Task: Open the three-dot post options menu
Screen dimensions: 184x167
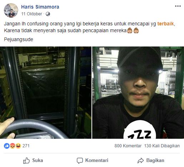Action: [x=178, y=6]
